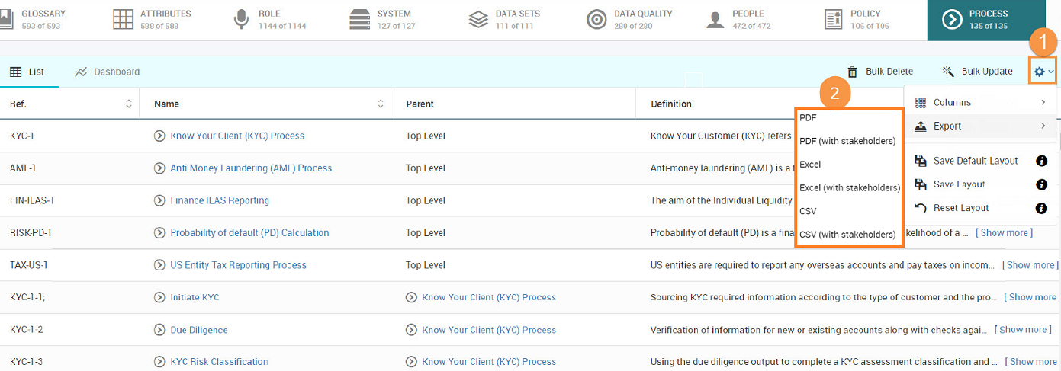
Task: Open the Initiate KYC process link
Action: (x=195, y=297)
